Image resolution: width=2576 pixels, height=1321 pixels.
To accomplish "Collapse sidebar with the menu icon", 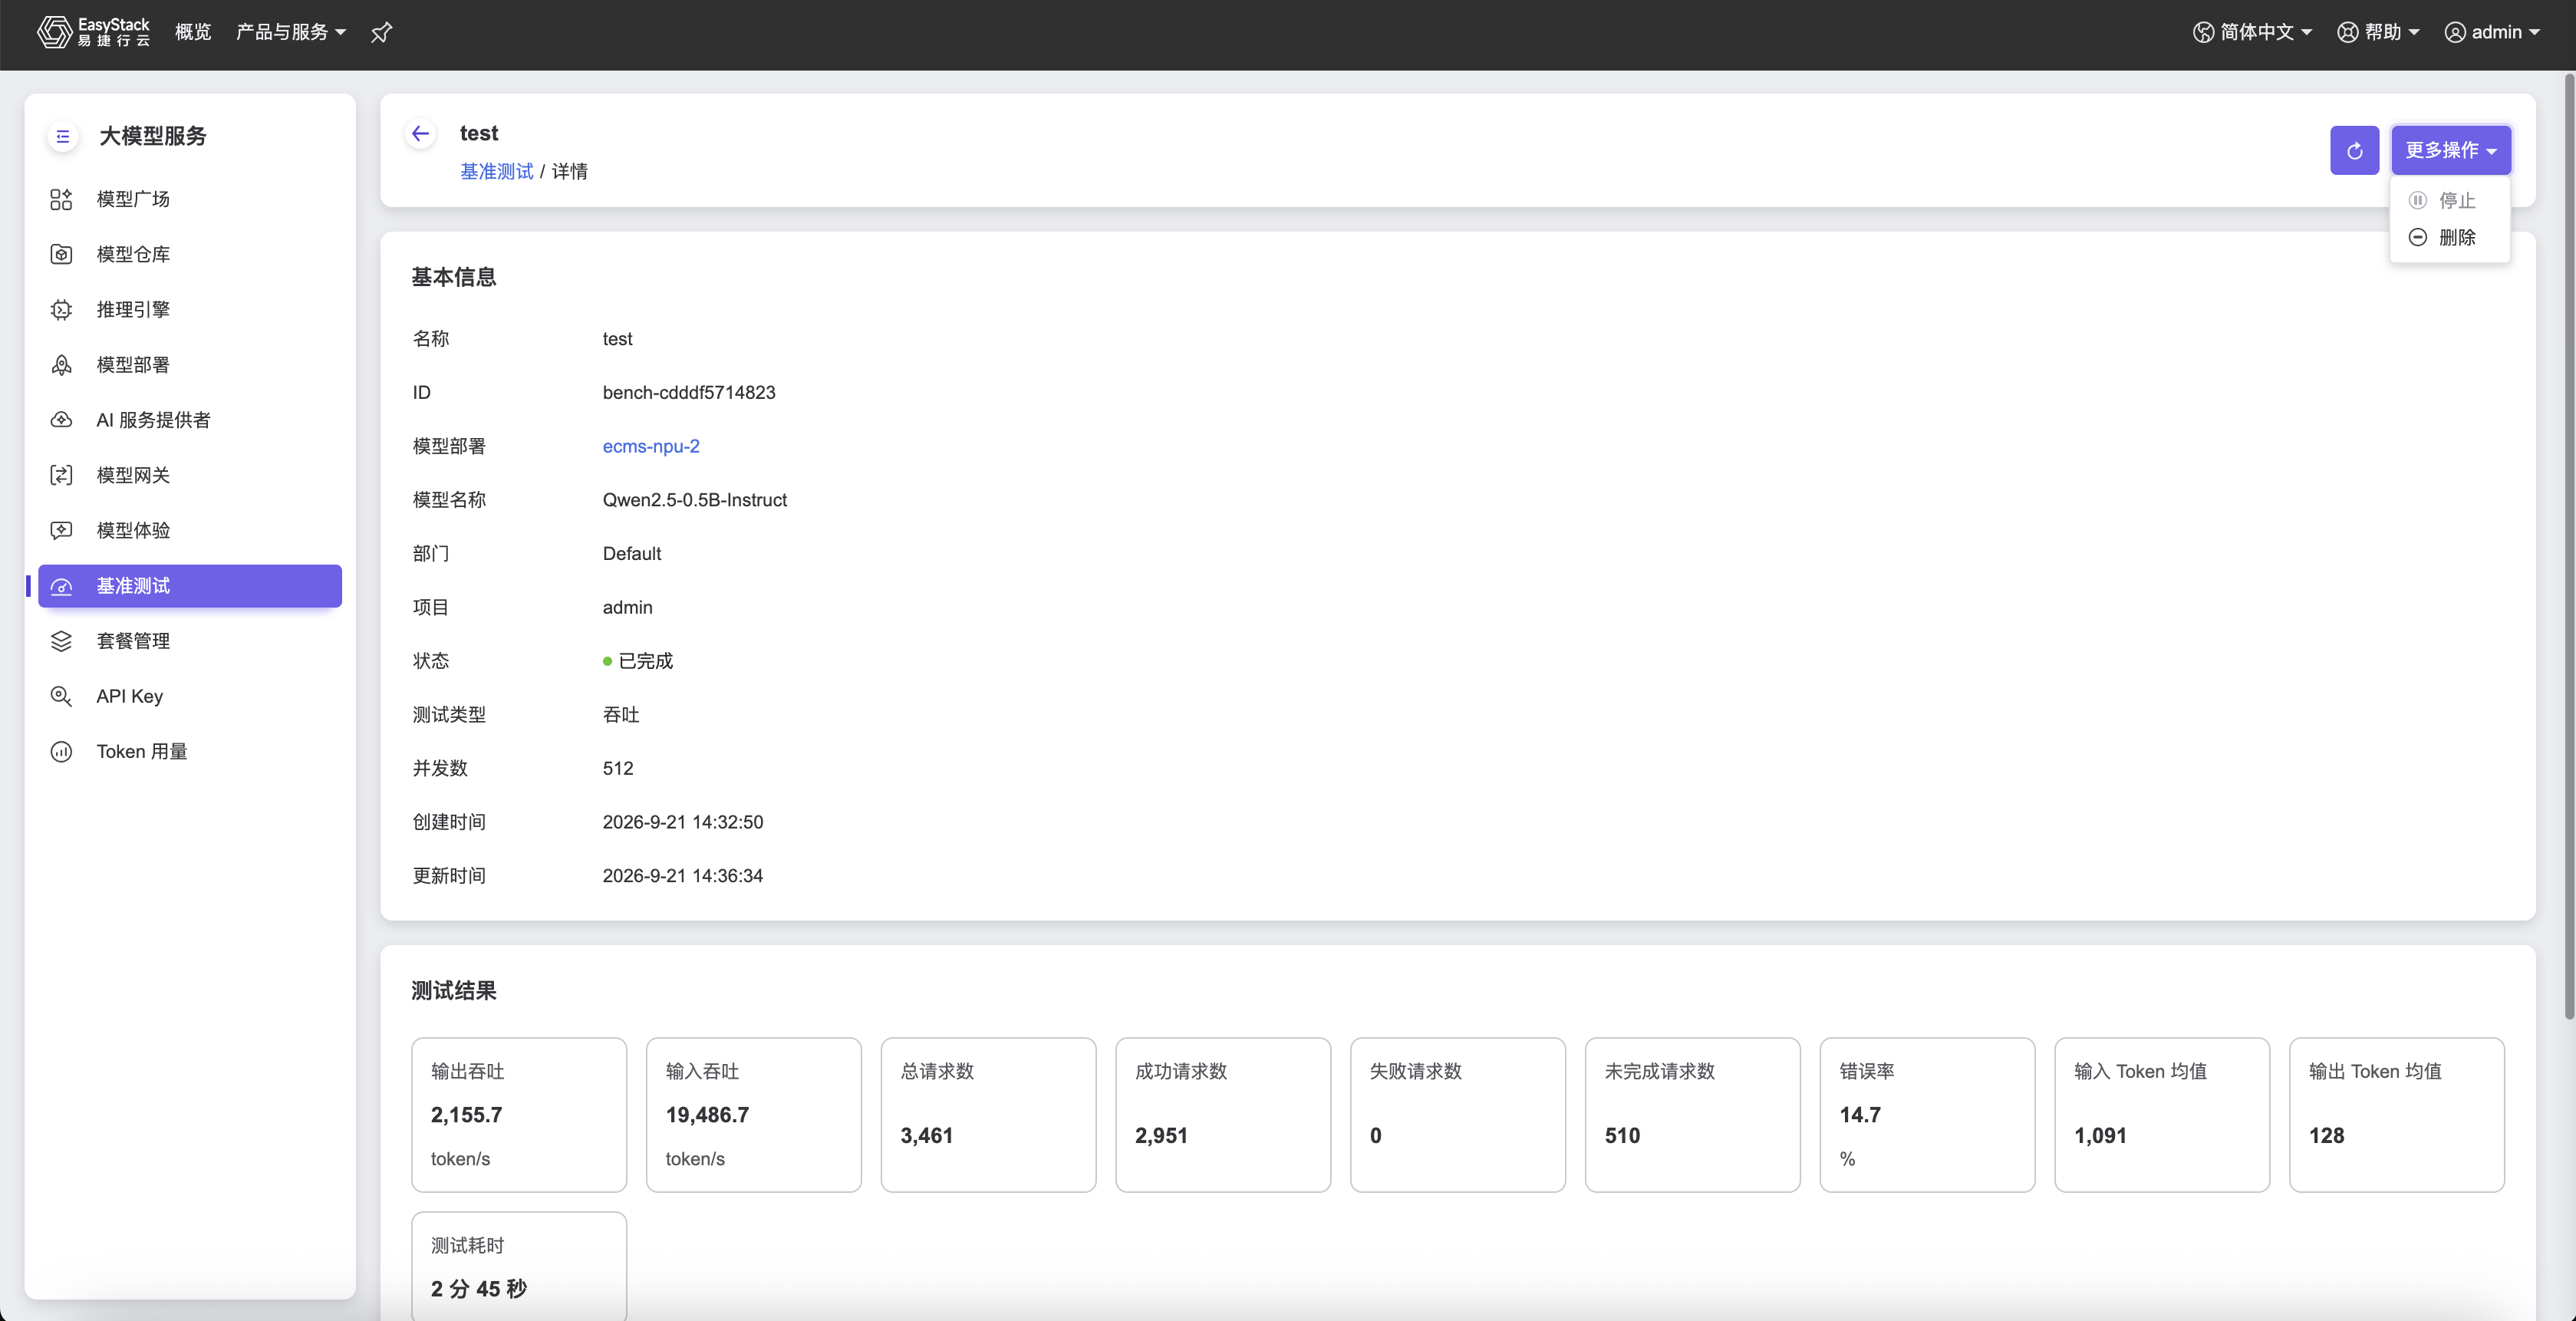I will (63, 136).
